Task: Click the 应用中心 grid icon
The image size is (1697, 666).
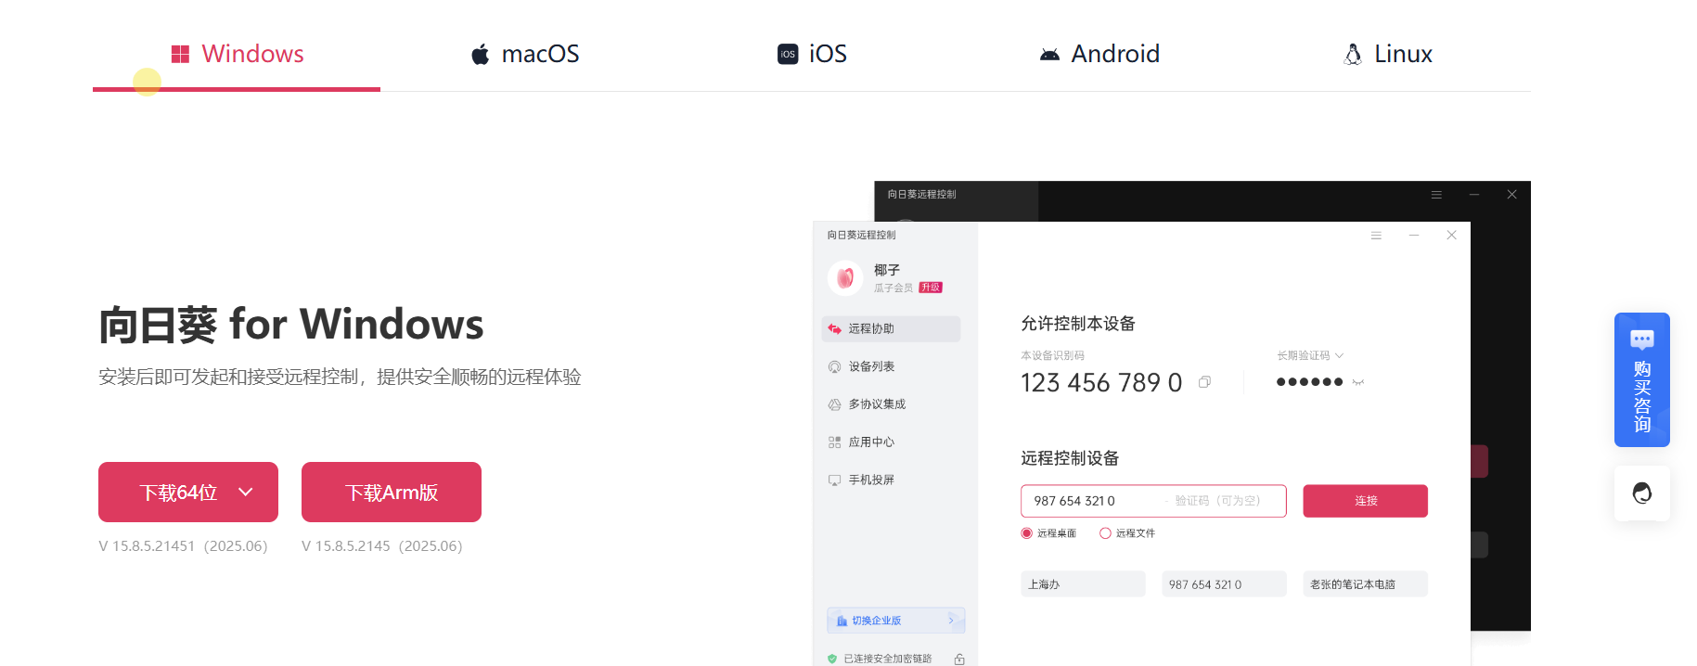Action: pyautogui.click(x=834, y=442)
